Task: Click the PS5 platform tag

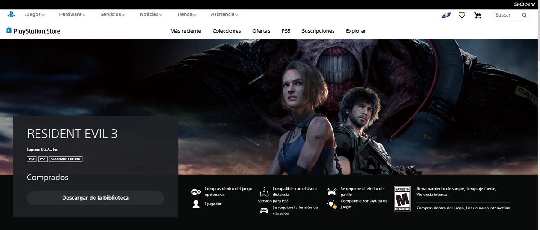Action: 43,159
